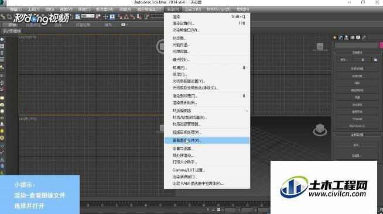Click the 多边形建模 panel label

coord(12,31)
